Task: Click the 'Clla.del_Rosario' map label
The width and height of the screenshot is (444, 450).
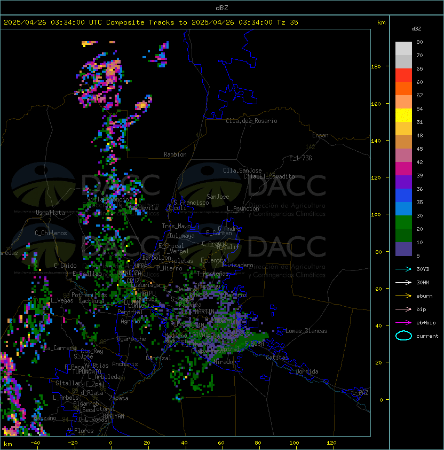Action: (x=251, y=121)
